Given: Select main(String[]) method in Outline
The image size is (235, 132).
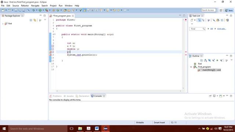Looking at the screenshot, I should tap(209, 70).
